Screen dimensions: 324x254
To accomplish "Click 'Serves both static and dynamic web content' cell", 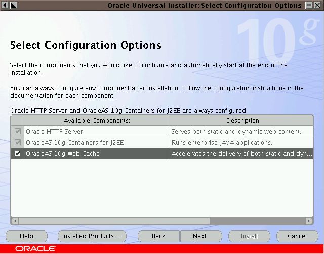I will tap(241, 132).
